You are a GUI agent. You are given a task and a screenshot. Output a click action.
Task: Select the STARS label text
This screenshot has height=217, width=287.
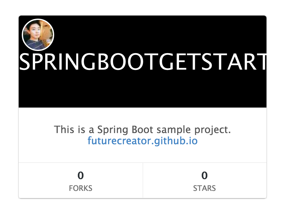tap(205, 188)
